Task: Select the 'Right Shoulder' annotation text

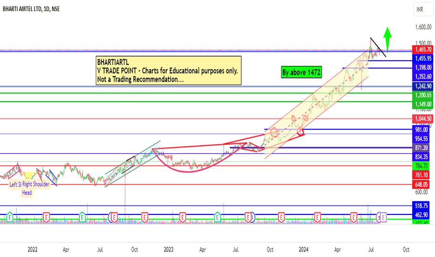Action: click(36, 184)
